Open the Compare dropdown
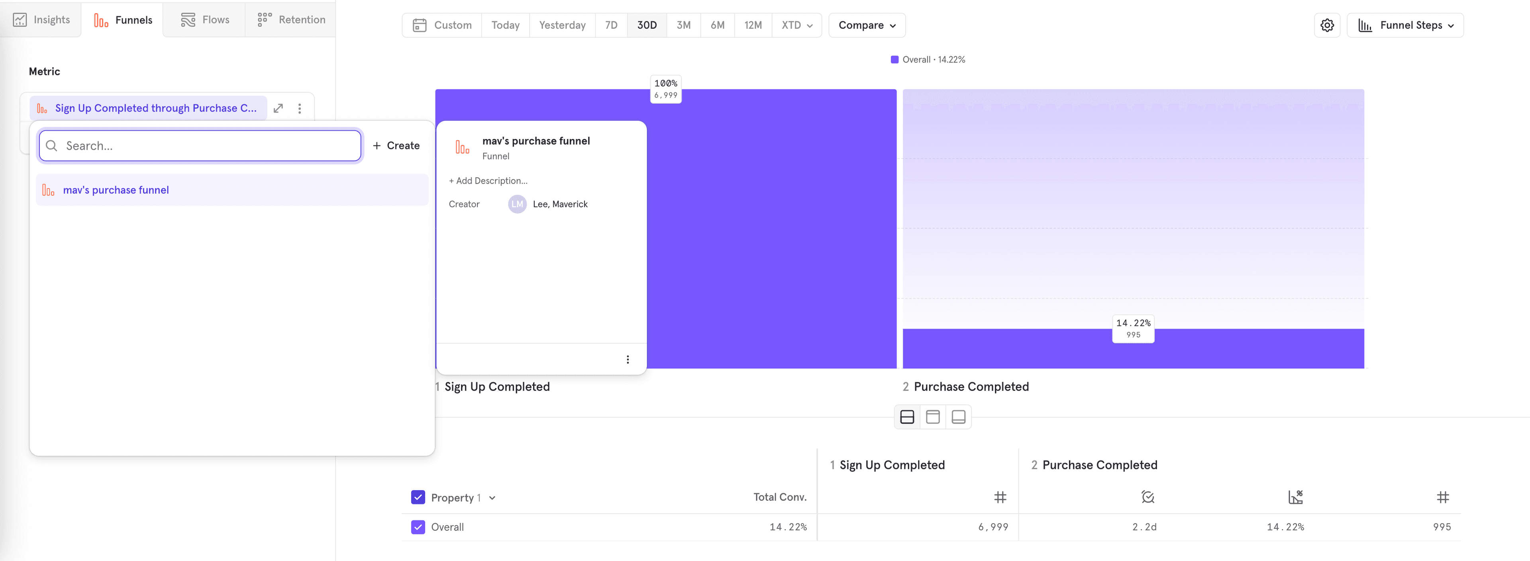1530x561 pixels. click(x=866, y=25)
